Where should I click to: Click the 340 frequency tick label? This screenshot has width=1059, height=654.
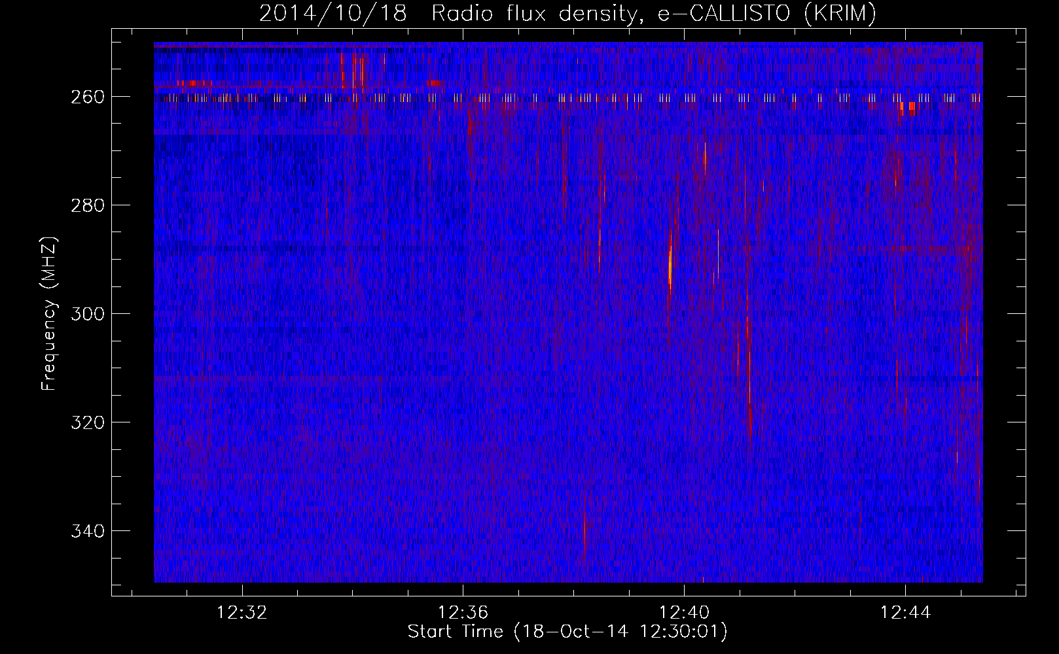[x=87, y=531]
